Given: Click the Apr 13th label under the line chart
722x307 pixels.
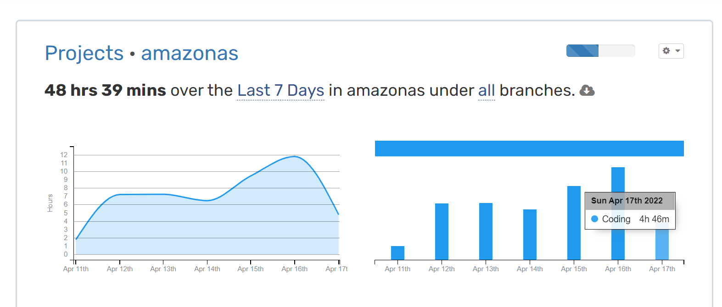Looking at the screenshot, I should click(x=163, y=269).
